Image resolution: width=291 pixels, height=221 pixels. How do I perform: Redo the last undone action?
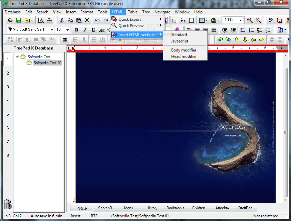click(106, 20)
